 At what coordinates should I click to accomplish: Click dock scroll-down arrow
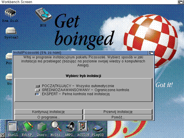click(x=3, y=135)
